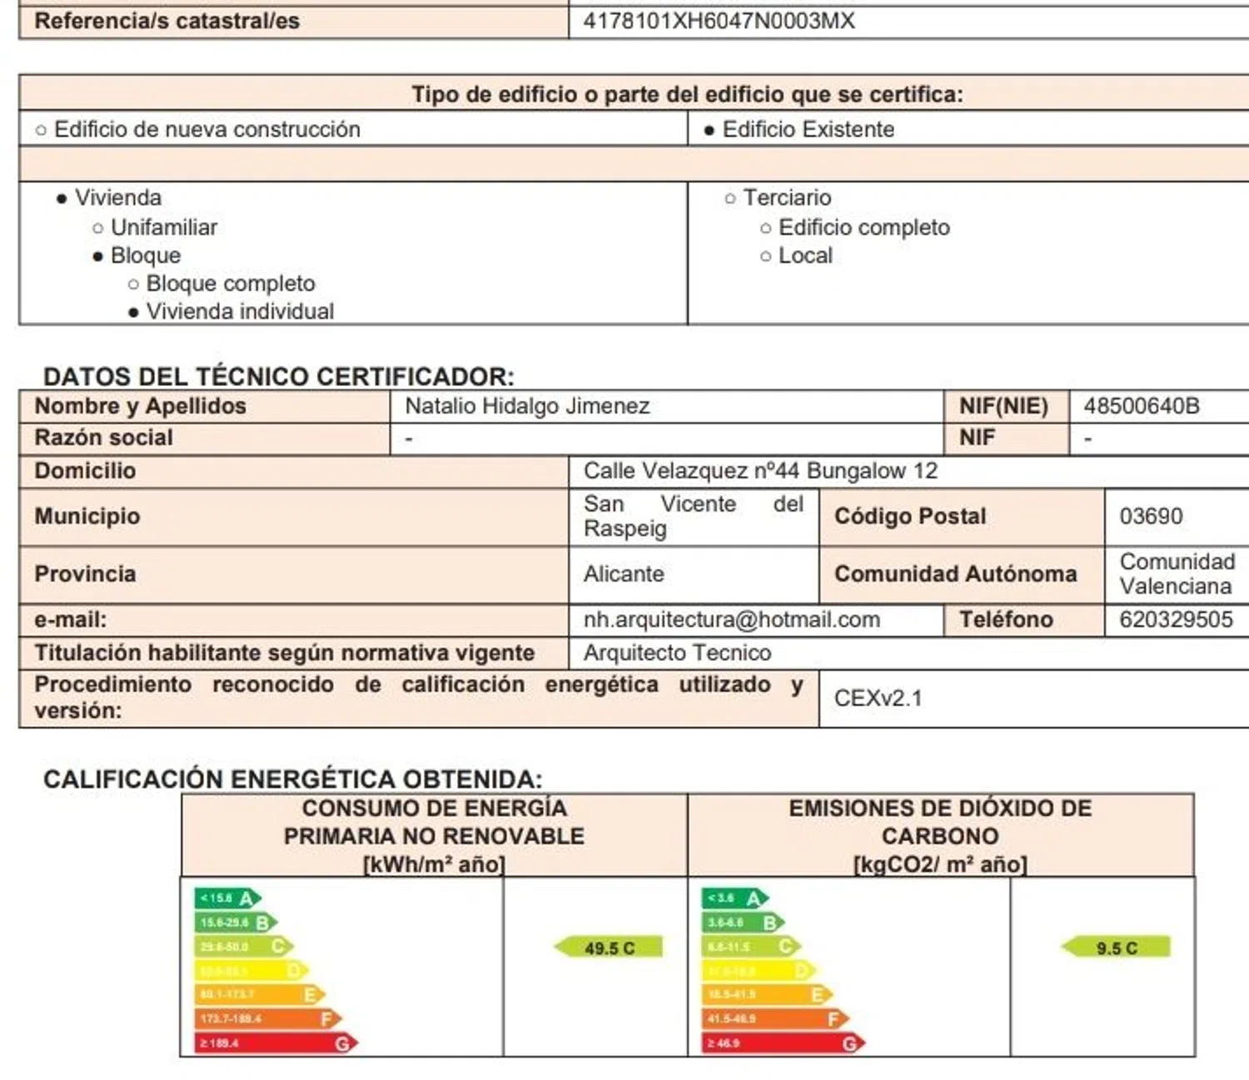This screenshot has height=1080, width=1249.
Task: Select the 'Local' option bullet
Action: pos(766,256)
